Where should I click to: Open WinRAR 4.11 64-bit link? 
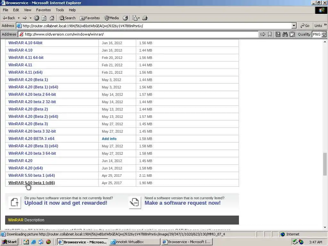pyautogui.click(x=26, y=58)
